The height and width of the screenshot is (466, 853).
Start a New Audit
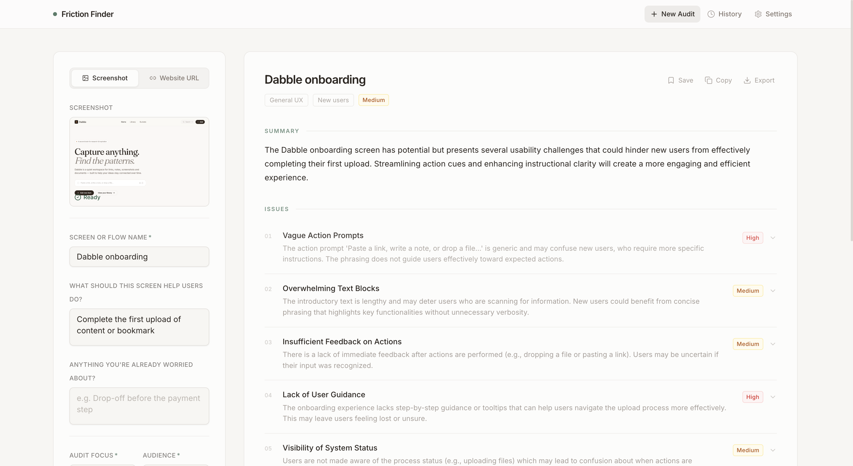[x=672, y=14]
